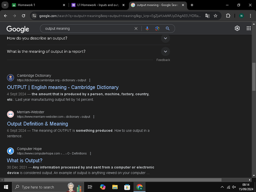Close the Google Search tab
Image resolution: width=256 pixels, height=192 pixels.
(183, 5)
